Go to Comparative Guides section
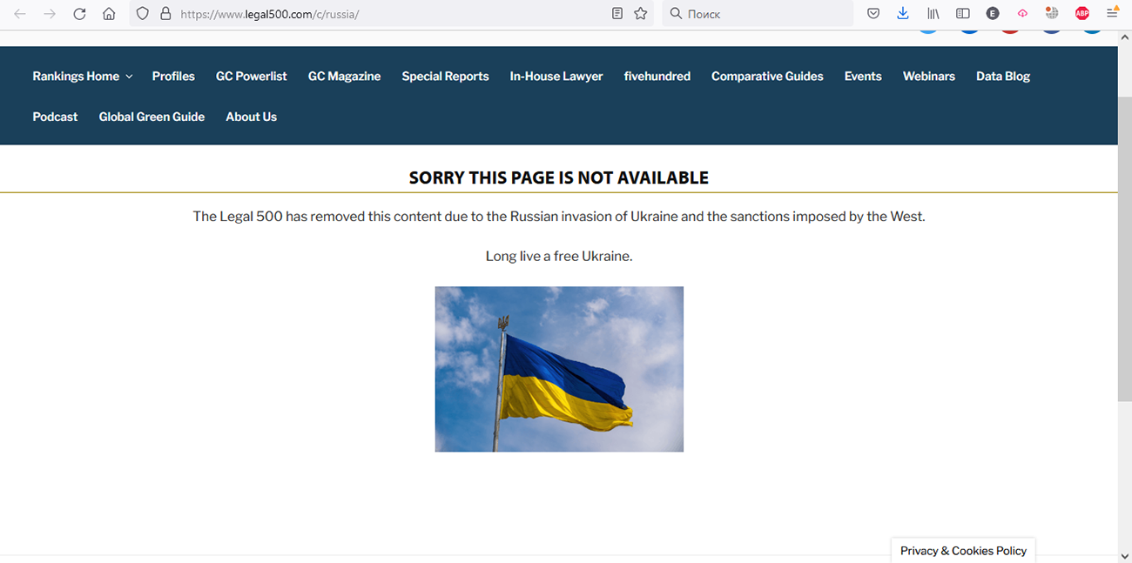Image resolution: width=1132 pixels, height=563 pixels. click(x=766, y=77)
